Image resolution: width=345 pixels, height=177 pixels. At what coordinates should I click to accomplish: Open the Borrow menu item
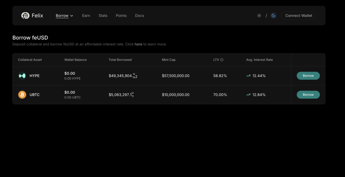tap(62, 15)
